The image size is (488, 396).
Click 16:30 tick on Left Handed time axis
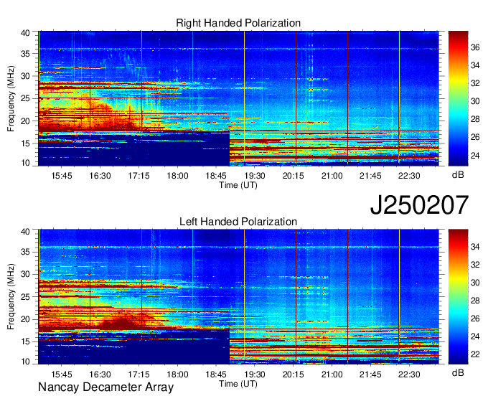(100, 374)
